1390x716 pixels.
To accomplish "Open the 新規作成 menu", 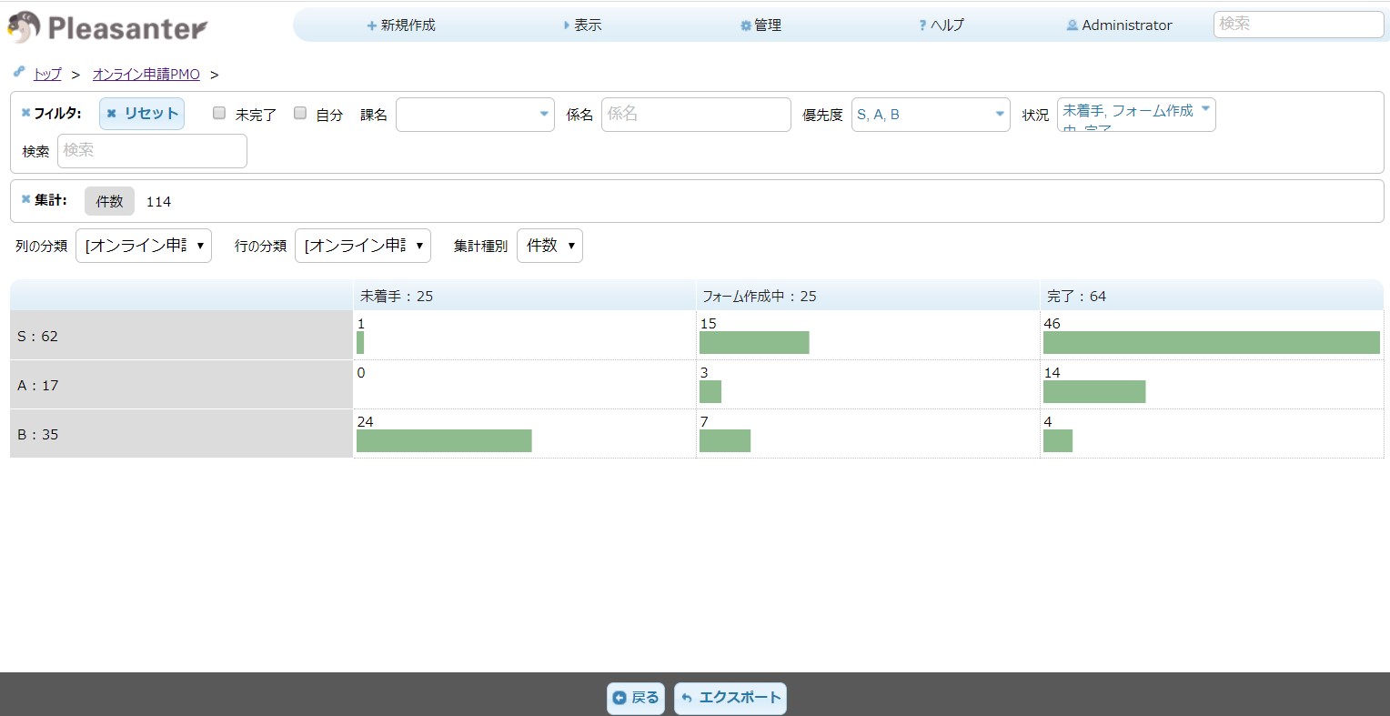I will (401, 25).
